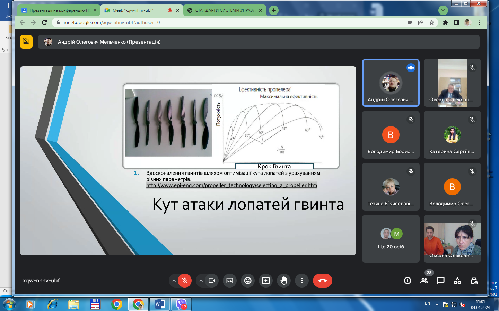Screen dimensions: 499x311
Task: Click the red leave call button
Action: (x=322, y=281)
